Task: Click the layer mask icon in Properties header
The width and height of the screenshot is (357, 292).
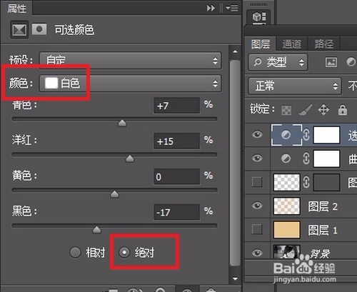Action: 39,29
